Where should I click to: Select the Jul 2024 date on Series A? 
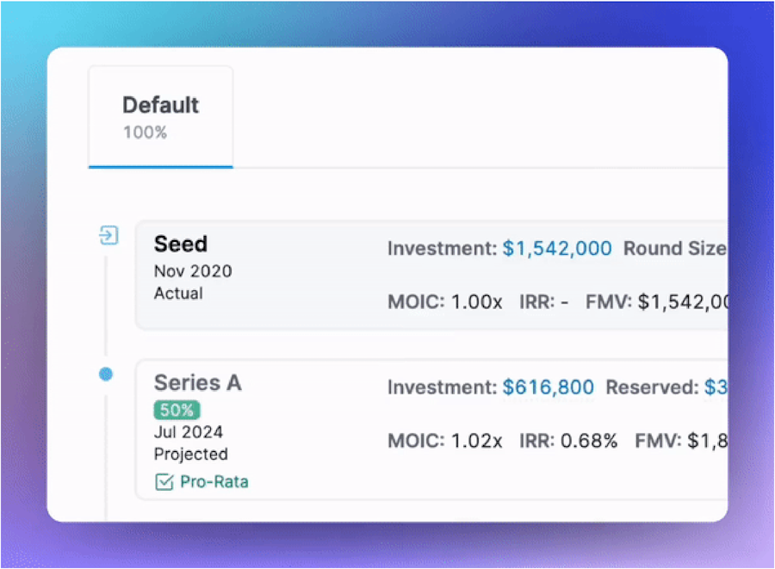pos(189,432)
